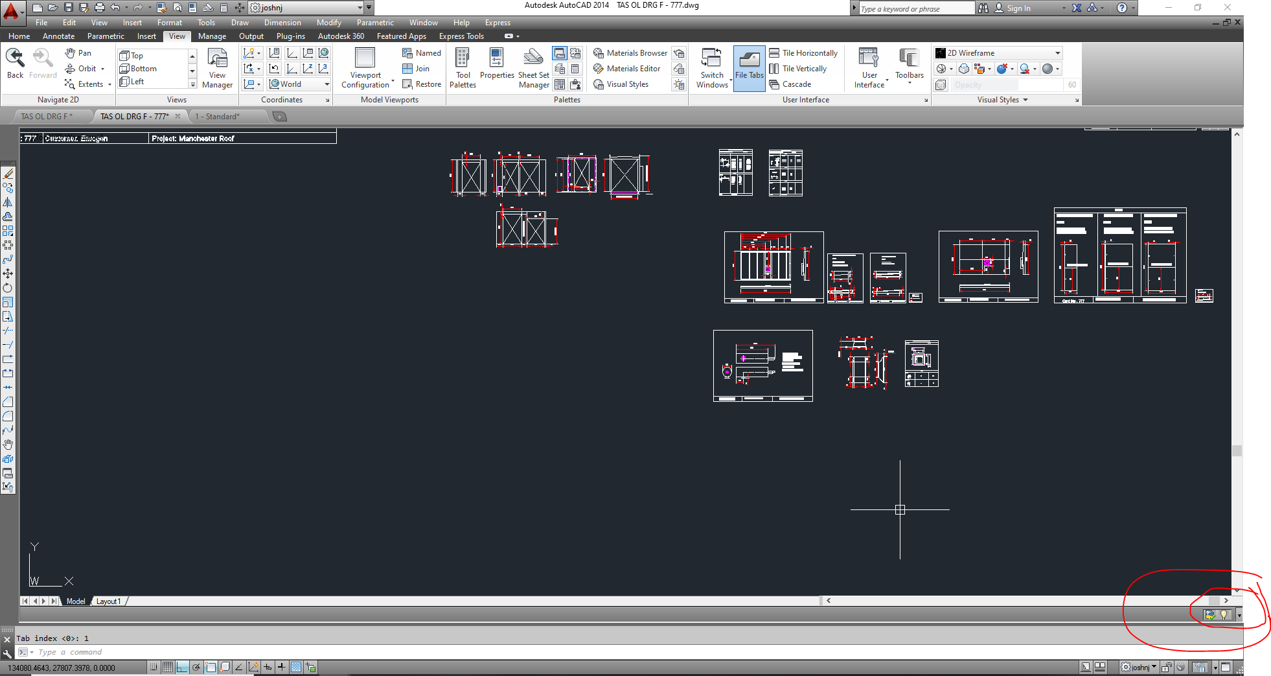Toggle Polar Tracking in status bar
Viewport: 1271px width, 676px height.
(196, 667)
